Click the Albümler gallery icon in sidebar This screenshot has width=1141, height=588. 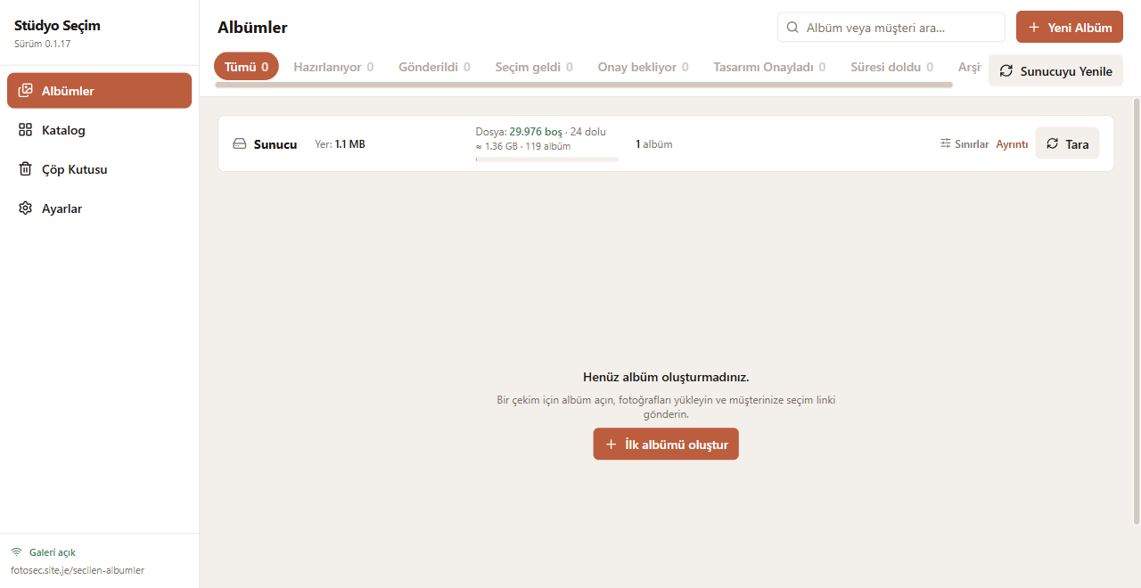click(25, 90)
